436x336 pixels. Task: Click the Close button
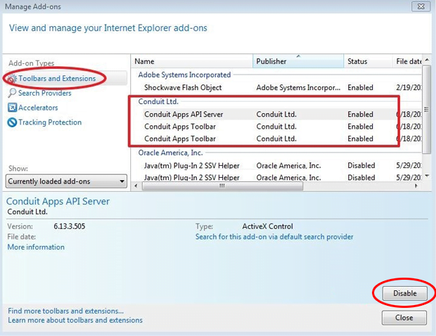[404, 318]
